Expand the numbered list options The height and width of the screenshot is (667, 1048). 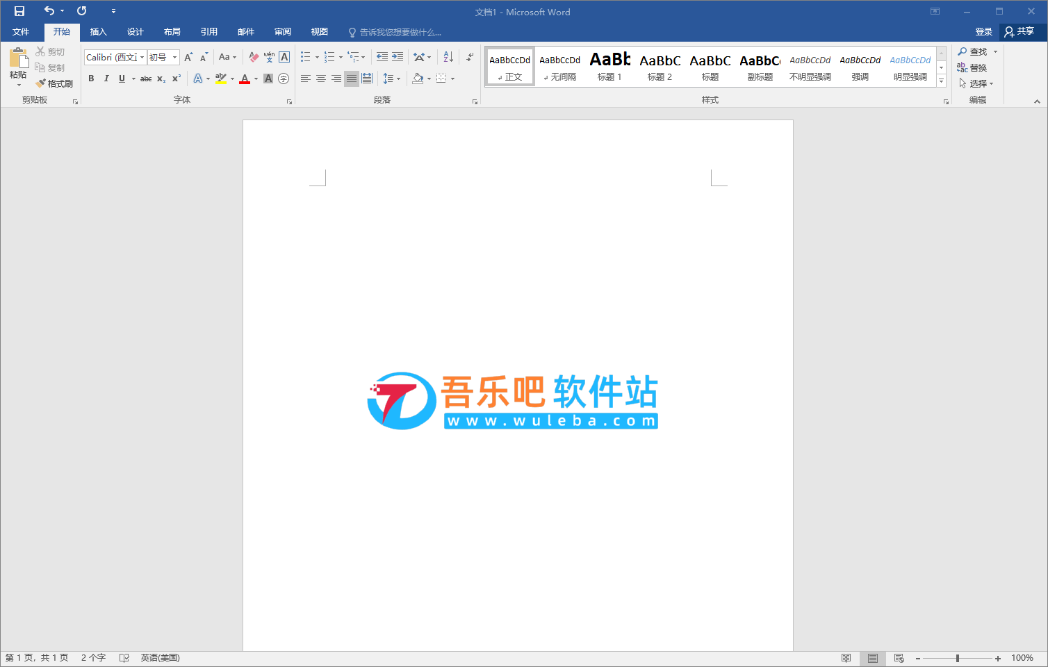tap(341, 57)
